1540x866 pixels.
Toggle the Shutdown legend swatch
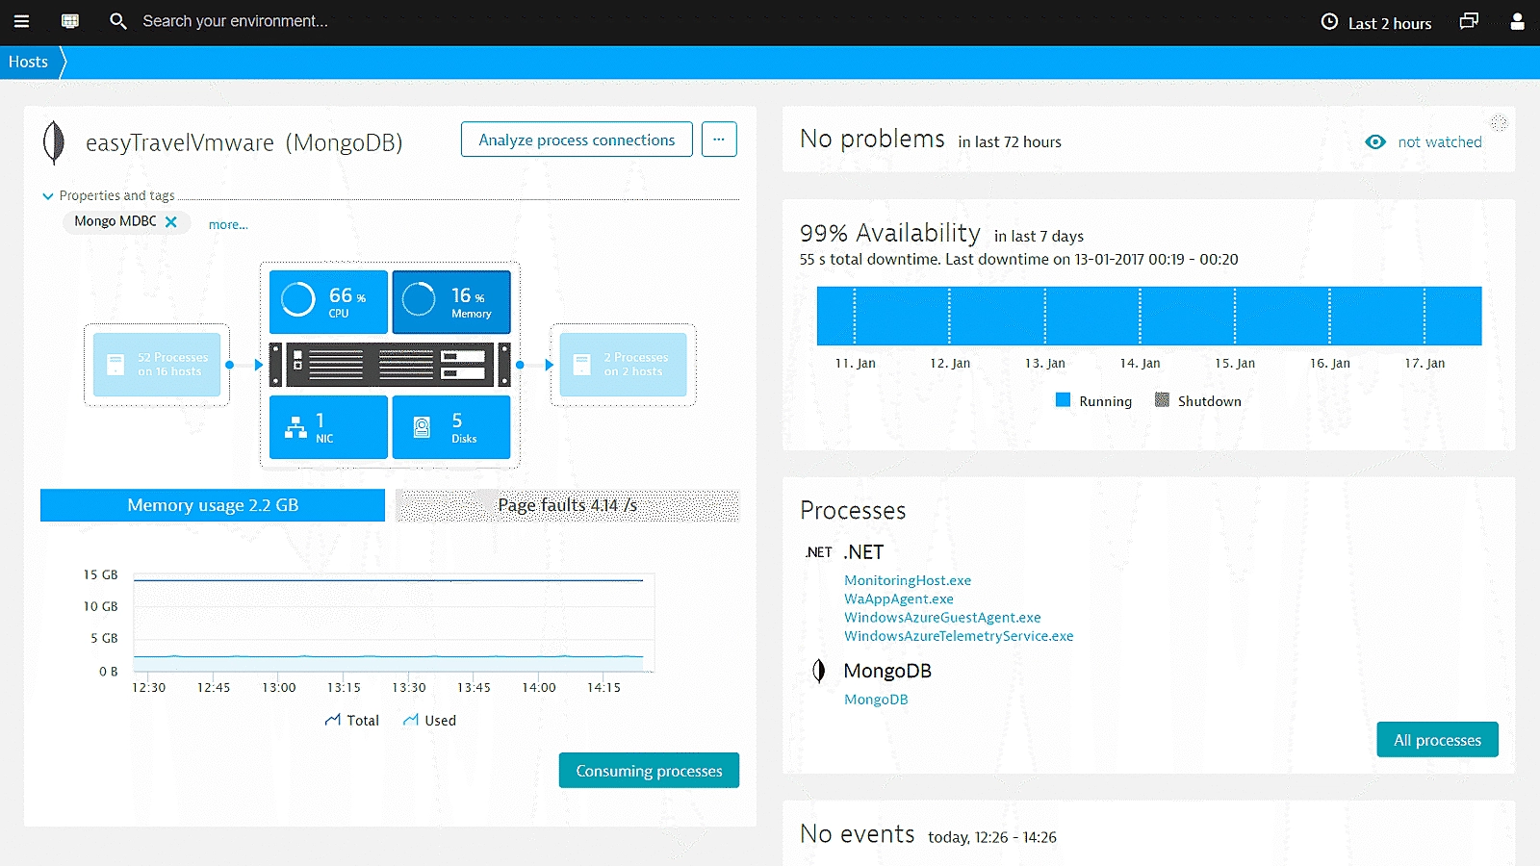pos(1162,400)
